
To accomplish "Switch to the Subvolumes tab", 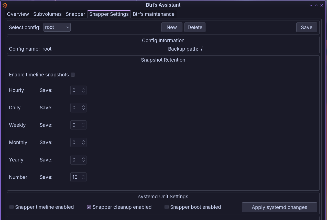I will coord(47,14).
